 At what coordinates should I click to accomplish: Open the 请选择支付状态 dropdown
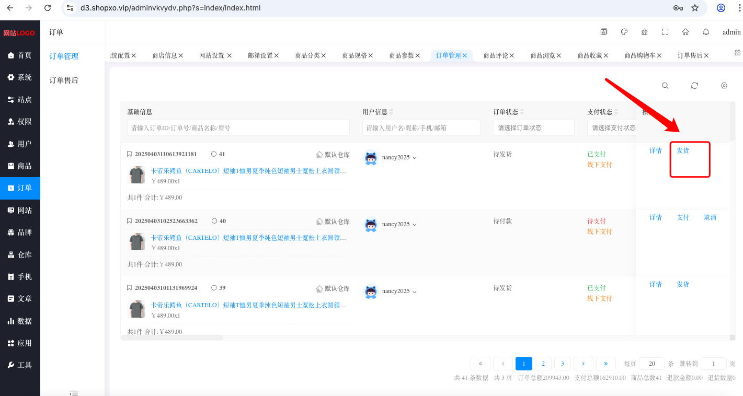click(612, 127)
